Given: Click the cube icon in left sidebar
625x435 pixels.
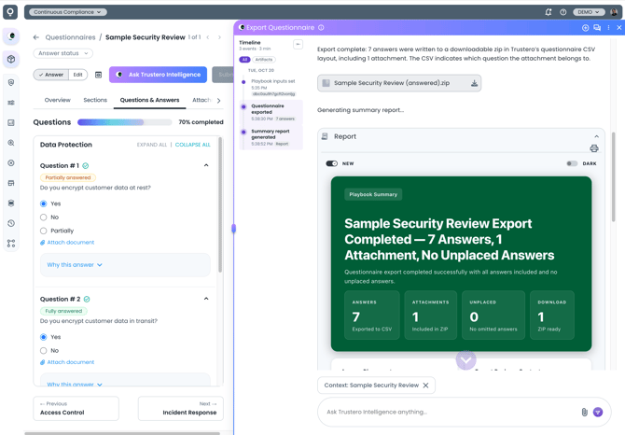Looking at the screenshot, I should [11, 59].
